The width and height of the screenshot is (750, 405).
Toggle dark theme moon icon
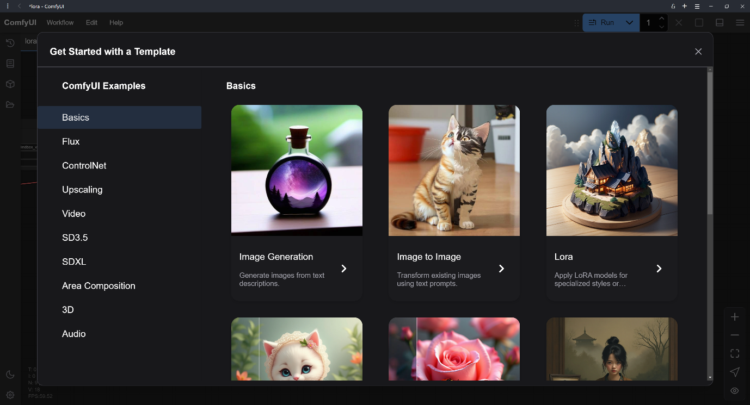pyautogui.click(x=10, y=375)
